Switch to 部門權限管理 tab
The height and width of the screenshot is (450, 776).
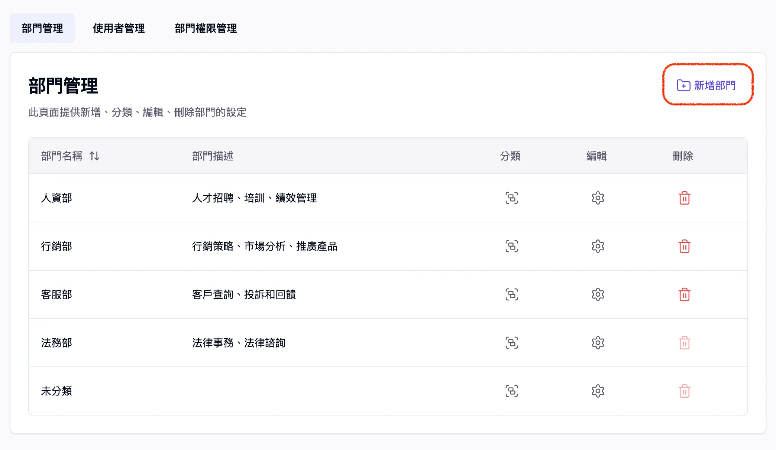click(x=206, y=28)
